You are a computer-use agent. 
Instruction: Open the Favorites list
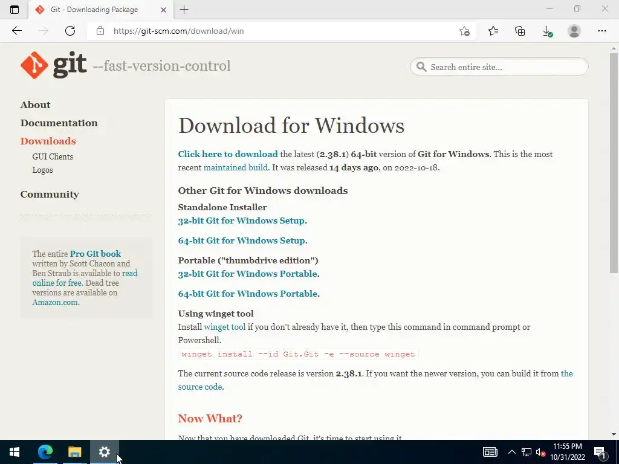(x=493, y=31)
